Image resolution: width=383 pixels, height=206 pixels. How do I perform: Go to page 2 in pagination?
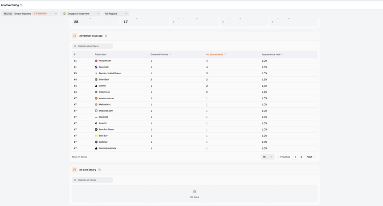(x=302, y=157)
